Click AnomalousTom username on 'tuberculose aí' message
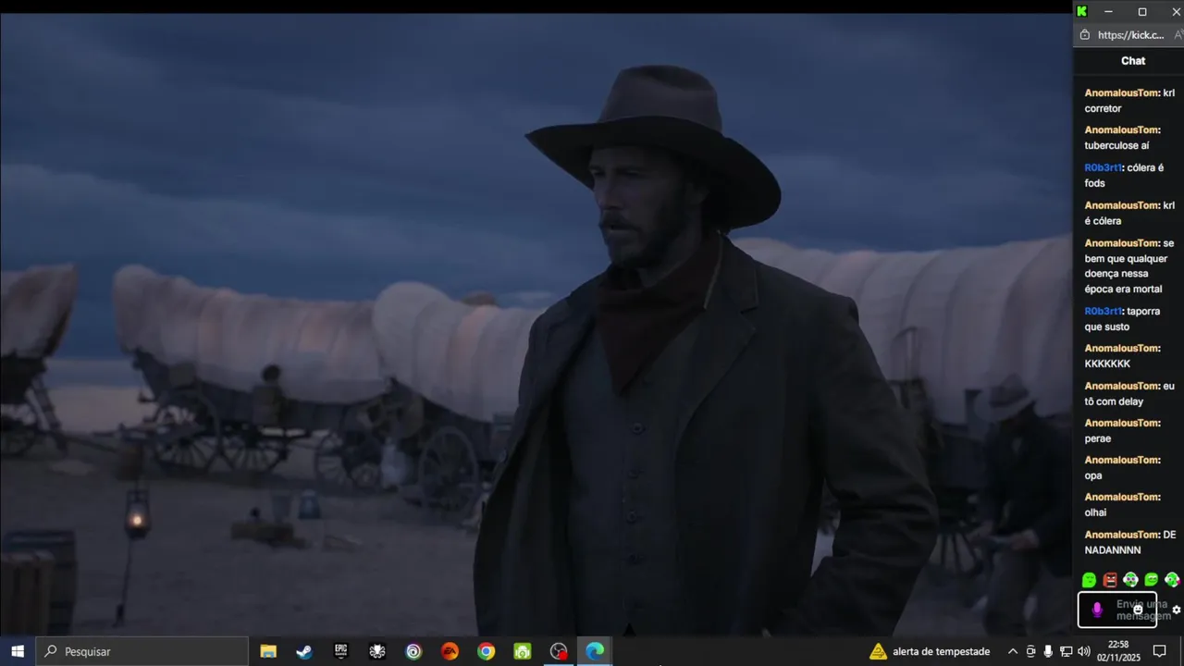The height and width of the screenshot is (666, 1184). coord(1122,129)
